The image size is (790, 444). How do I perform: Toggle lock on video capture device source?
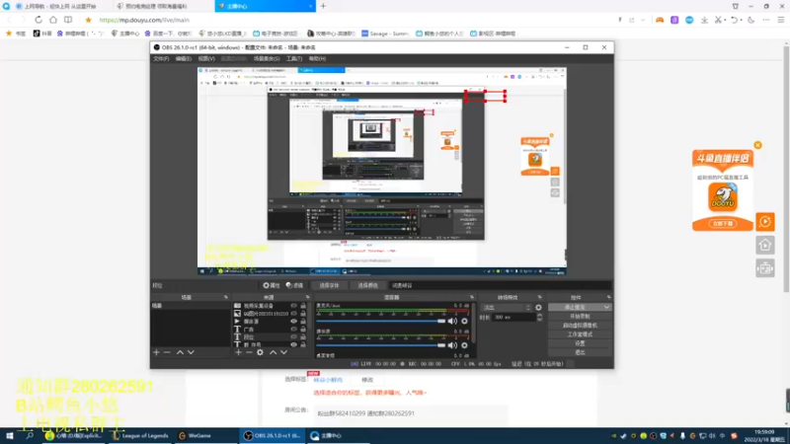pos(303,306)
